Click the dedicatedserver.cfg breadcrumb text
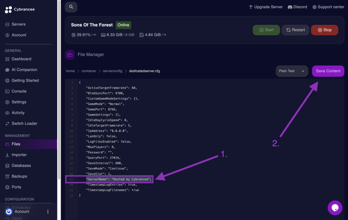 [144, 71]
